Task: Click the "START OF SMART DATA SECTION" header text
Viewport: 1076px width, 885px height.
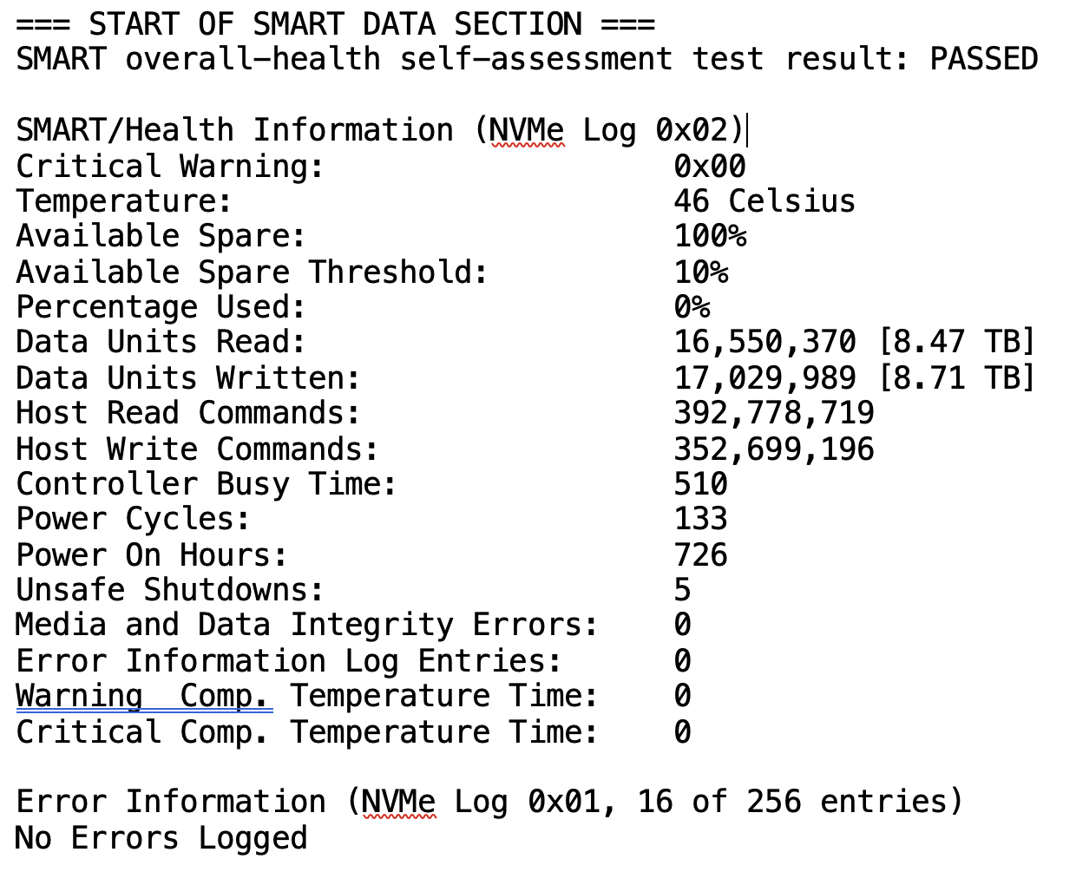Action: [x=335, y=24]
